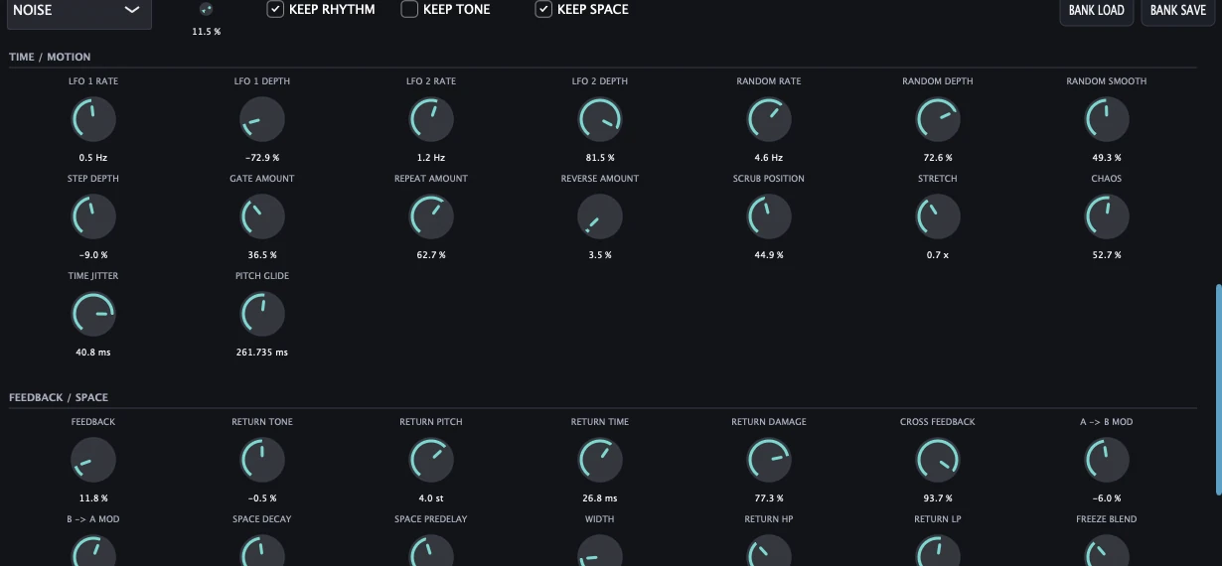Click the RETURN DAMAGE knob
1222x566 pixels.
pos(769,460)
